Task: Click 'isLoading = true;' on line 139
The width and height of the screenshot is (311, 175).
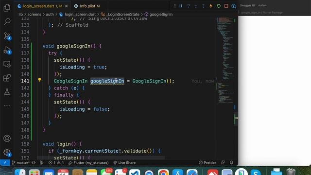Action: [83, 67]
